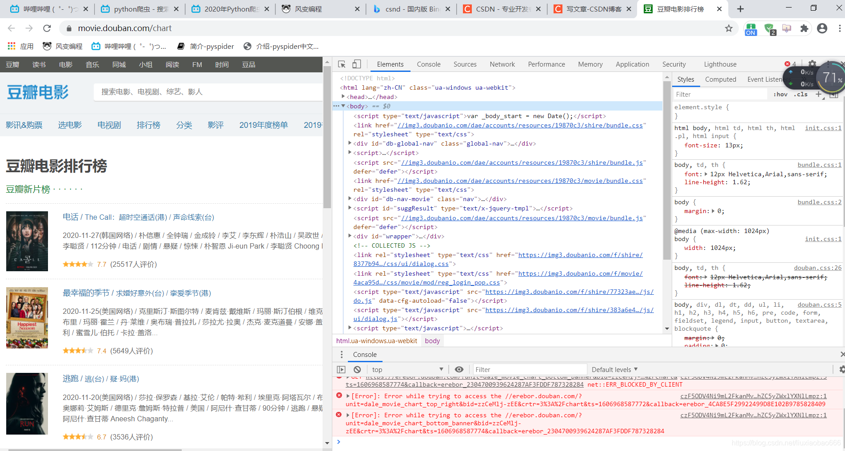Close the 风变编程 browser tab
The width and height of the screenshot is (845, 451).
pos(357,9)
